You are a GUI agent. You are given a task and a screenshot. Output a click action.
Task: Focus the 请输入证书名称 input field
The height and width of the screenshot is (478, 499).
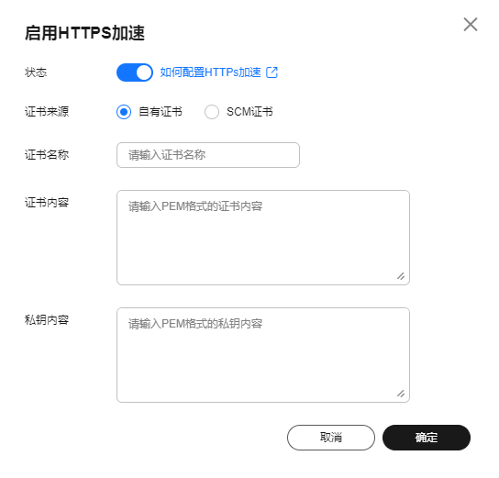[x=208, y=155]
